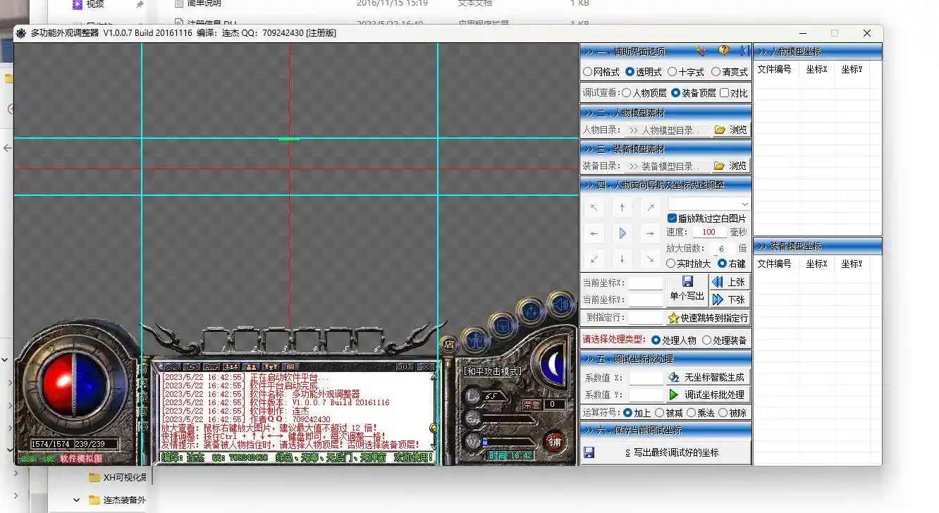Click the 三、装备模型素材 section header
Image resolution: width=939 pixels, height=513 pixels.
665,149
